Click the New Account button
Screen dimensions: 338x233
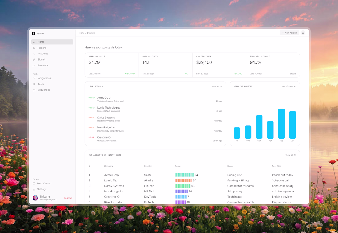click(x=289, y=33)
